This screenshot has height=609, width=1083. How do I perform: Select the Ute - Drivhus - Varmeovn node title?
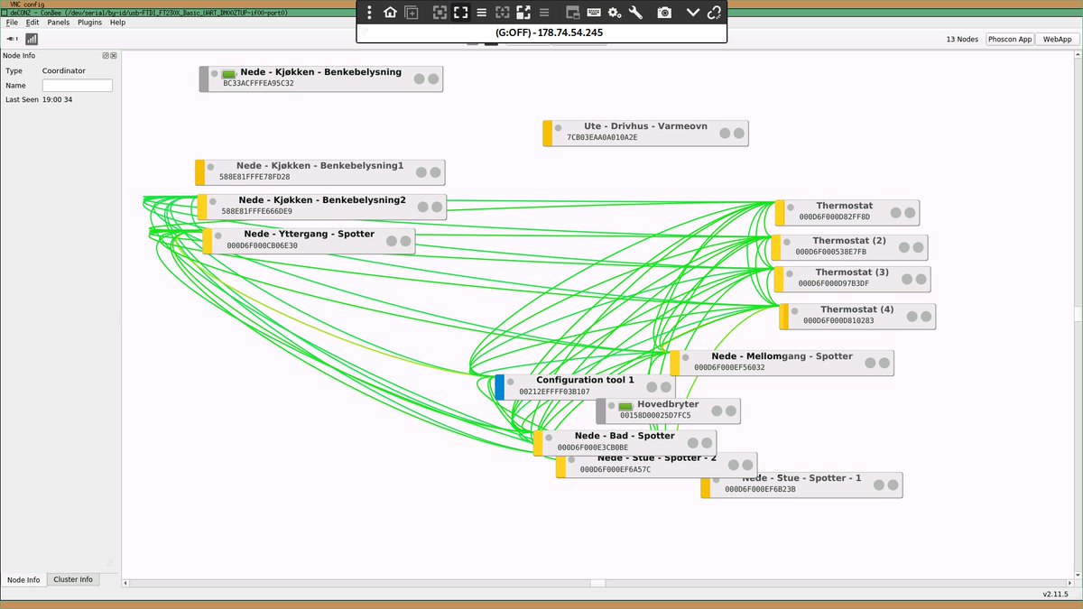tap(645, 127)
